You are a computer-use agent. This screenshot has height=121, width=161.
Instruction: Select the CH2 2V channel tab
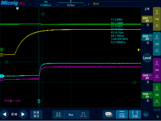(x=147, y=37)
